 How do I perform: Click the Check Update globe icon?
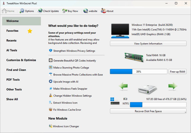[x=40, y=11]
